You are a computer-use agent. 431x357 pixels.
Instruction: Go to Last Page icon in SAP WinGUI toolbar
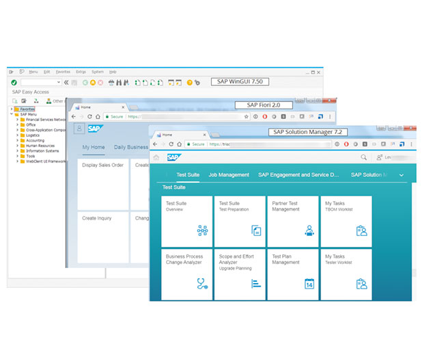[161, 83]
